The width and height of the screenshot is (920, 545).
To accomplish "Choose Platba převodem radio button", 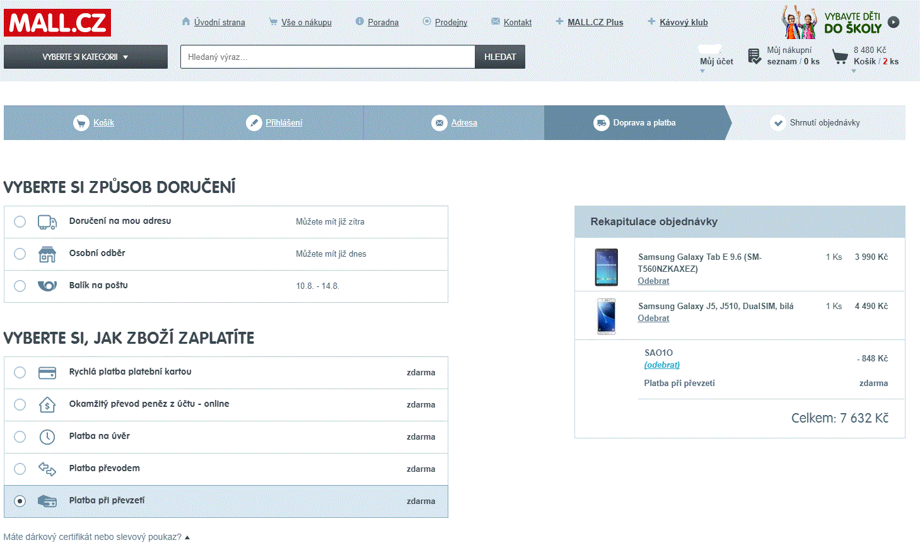I will (20, 469).
